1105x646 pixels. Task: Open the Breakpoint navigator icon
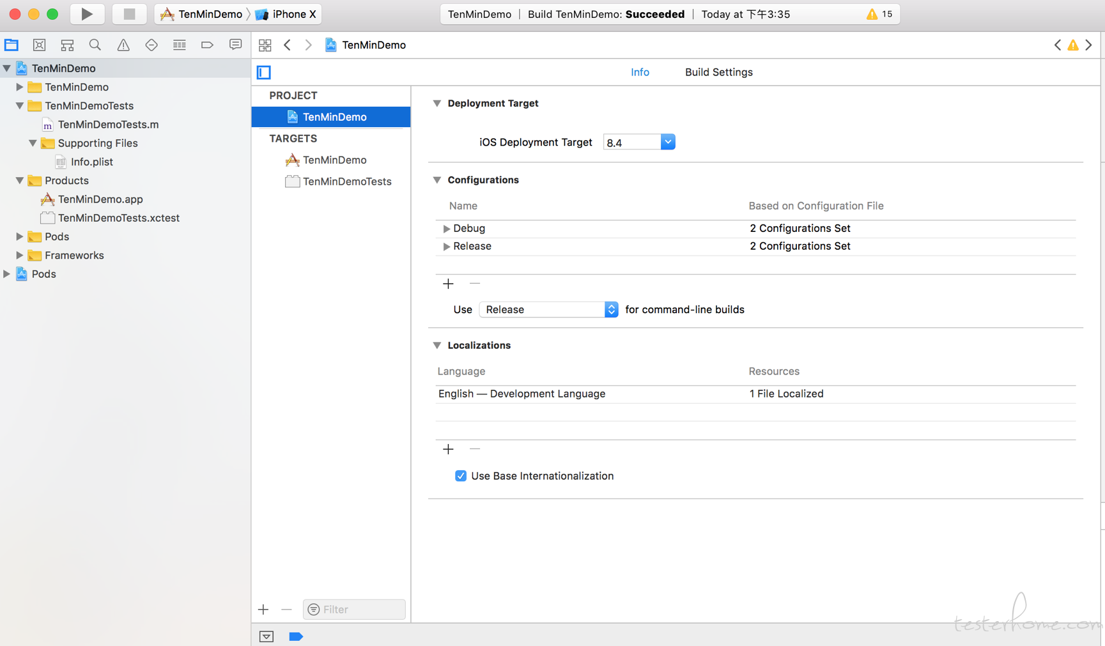coord(207,45)
